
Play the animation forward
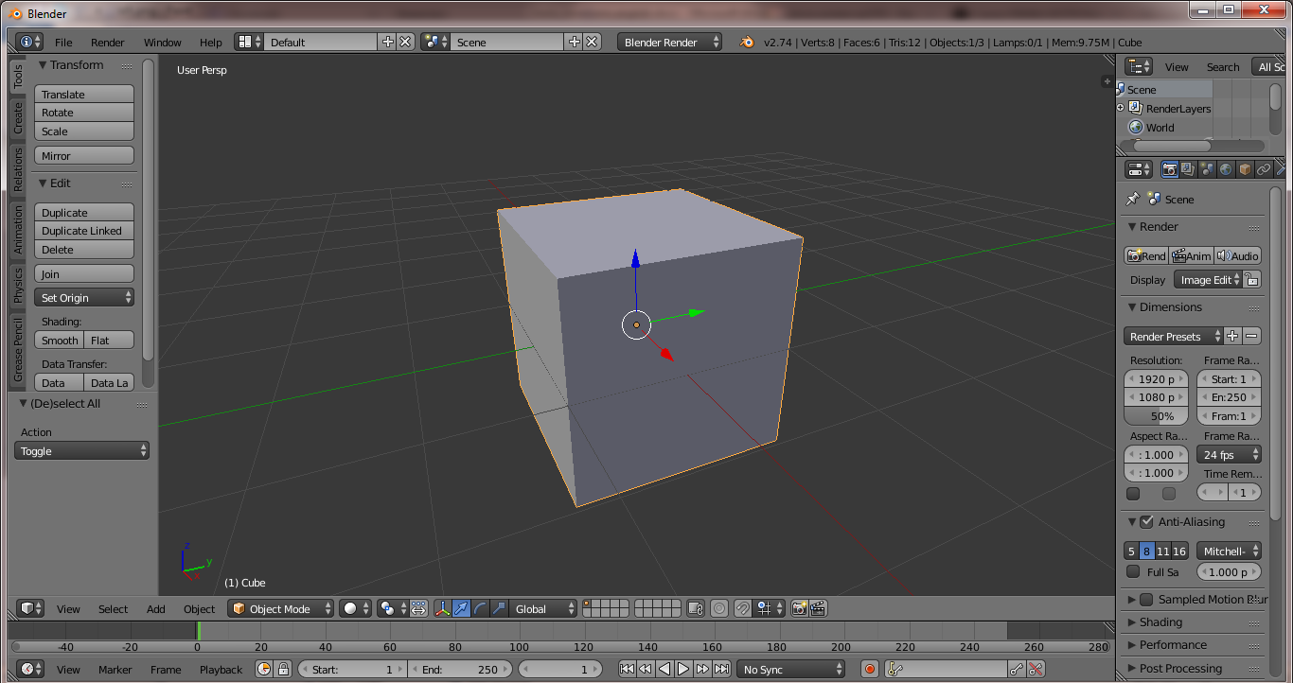pyautogui.click(x=683, y=669)
